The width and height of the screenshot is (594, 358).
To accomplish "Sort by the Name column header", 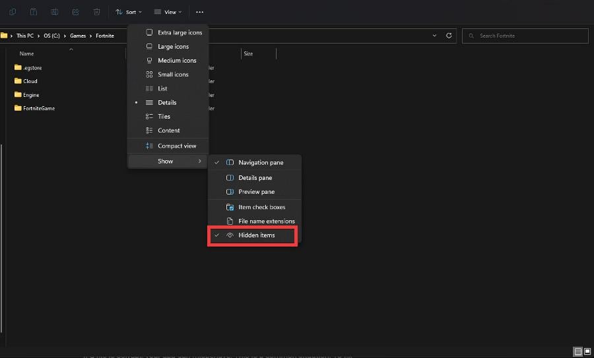I will pos(27,53).
